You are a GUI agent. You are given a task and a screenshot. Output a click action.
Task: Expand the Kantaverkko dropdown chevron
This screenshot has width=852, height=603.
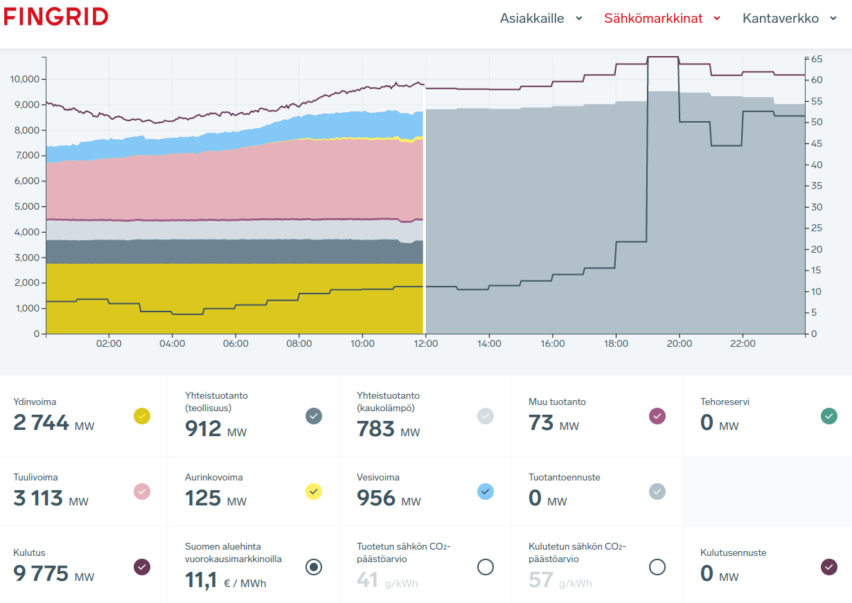pos(833,19)
